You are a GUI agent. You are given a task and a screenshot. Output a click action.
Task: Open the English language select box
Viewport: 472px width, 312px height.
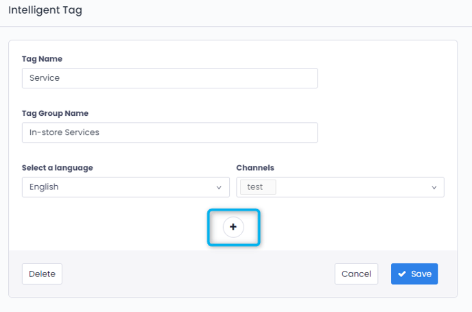point(125,187)
